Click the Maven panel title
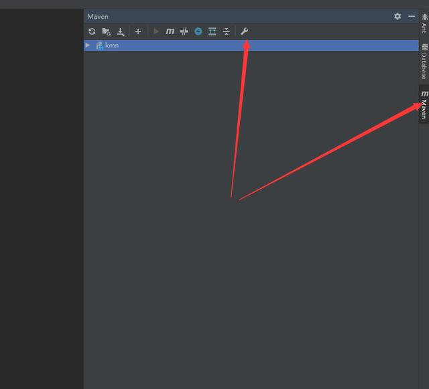Screen dimensions: 429x389 coord(98,17)
